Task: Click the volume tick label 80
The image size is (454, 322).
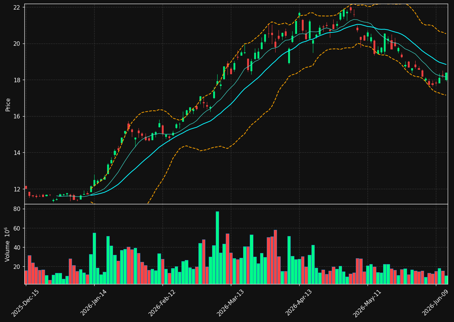Action: (17, 209)
